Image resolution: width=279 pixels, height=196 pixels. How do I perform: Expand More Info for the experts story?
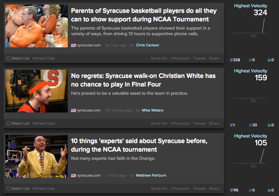coord(159,188)
